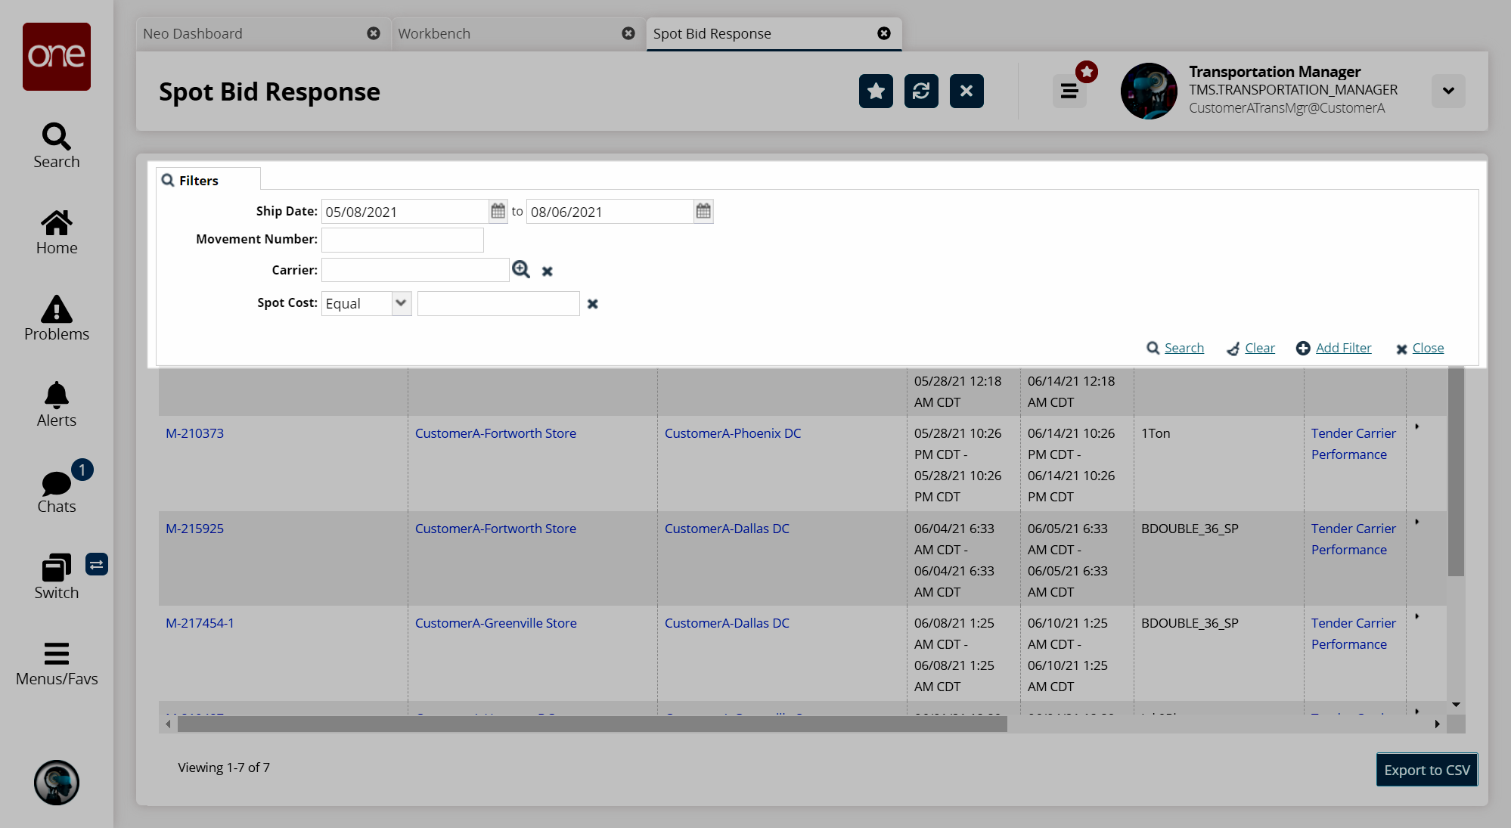Expand the user profile dropdown chevron
Screen dimensions: 1511x828
[1448, 91]
